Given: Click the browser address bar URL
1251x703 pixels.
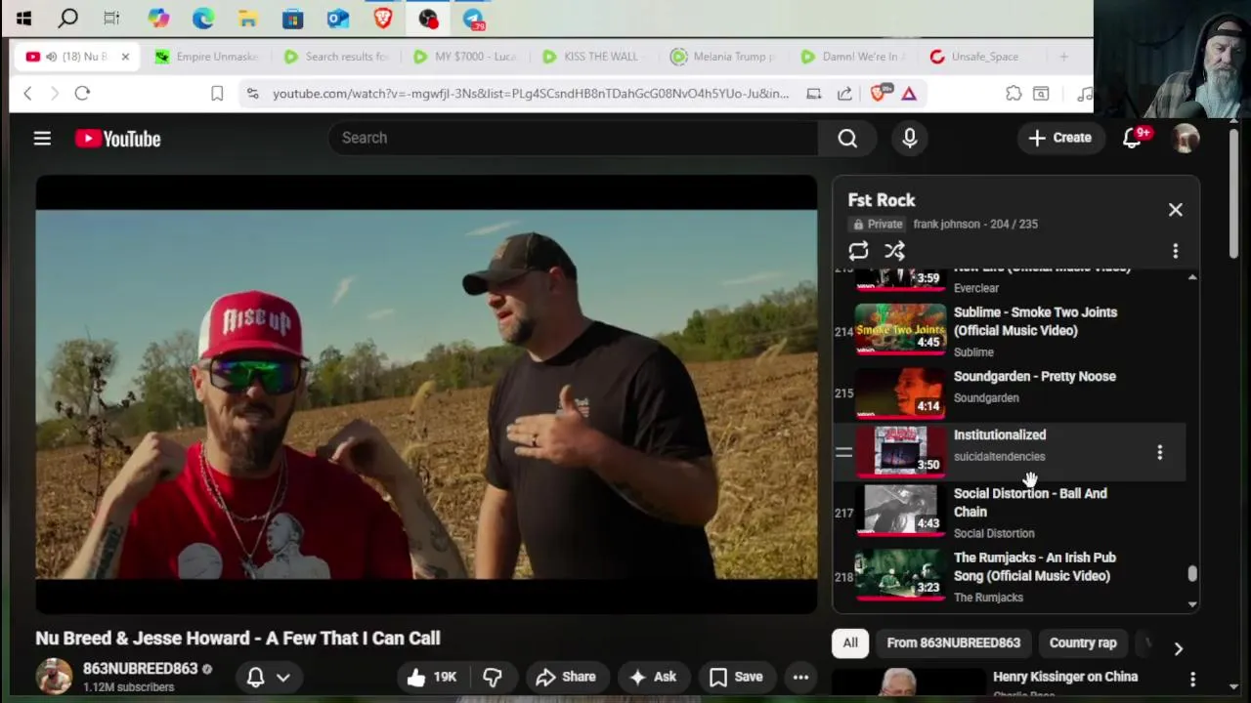Looking at the screenshot, I should (x=531, y=93).
